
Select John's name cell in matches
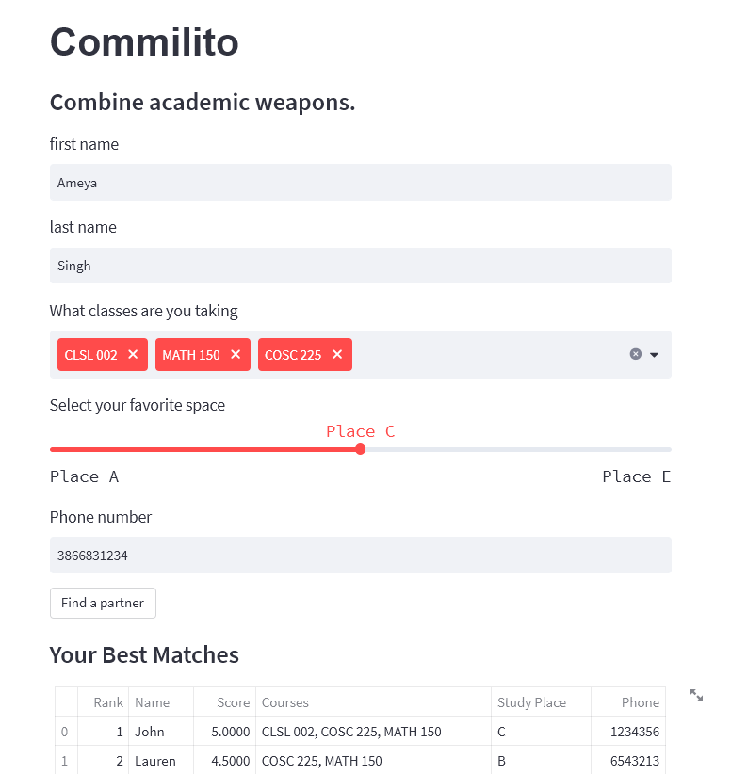pyautogui.click(x=160, y=732)
